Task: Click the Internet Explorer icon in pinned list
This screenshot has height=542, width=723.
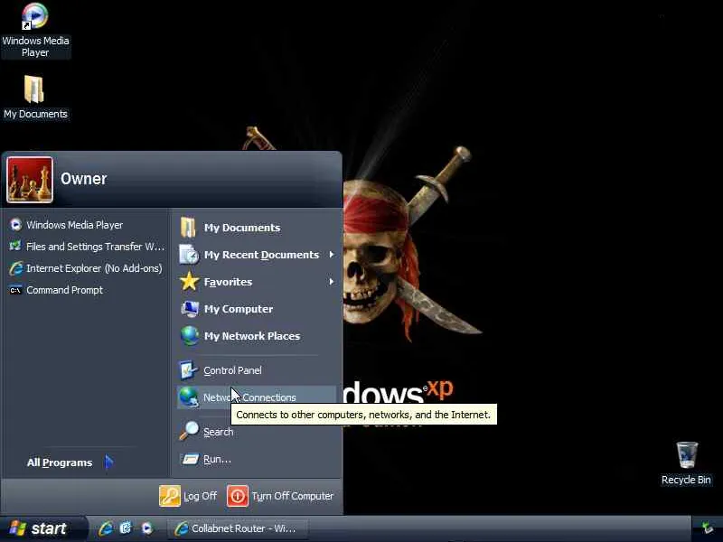Action: (15, 268)
